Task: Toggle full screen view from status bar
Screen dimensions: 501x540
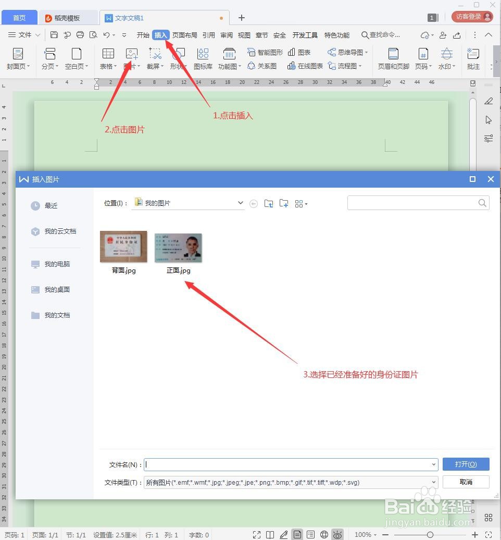Action: 256,534
